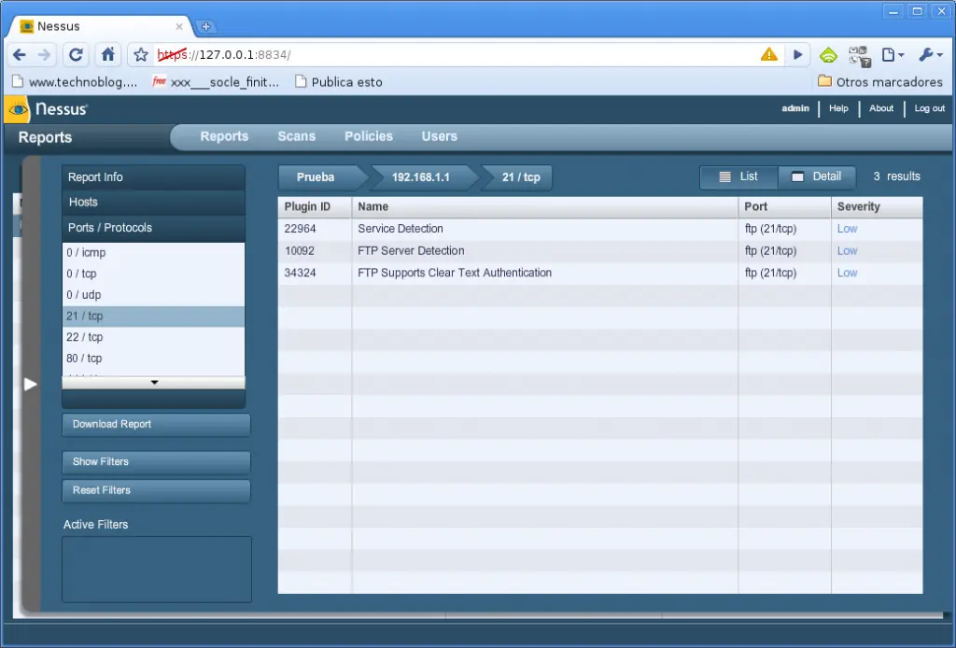This screenshot has height=648, width=956.
Task: Click the Low severity for plugin 22964
Action: [847, 229]
